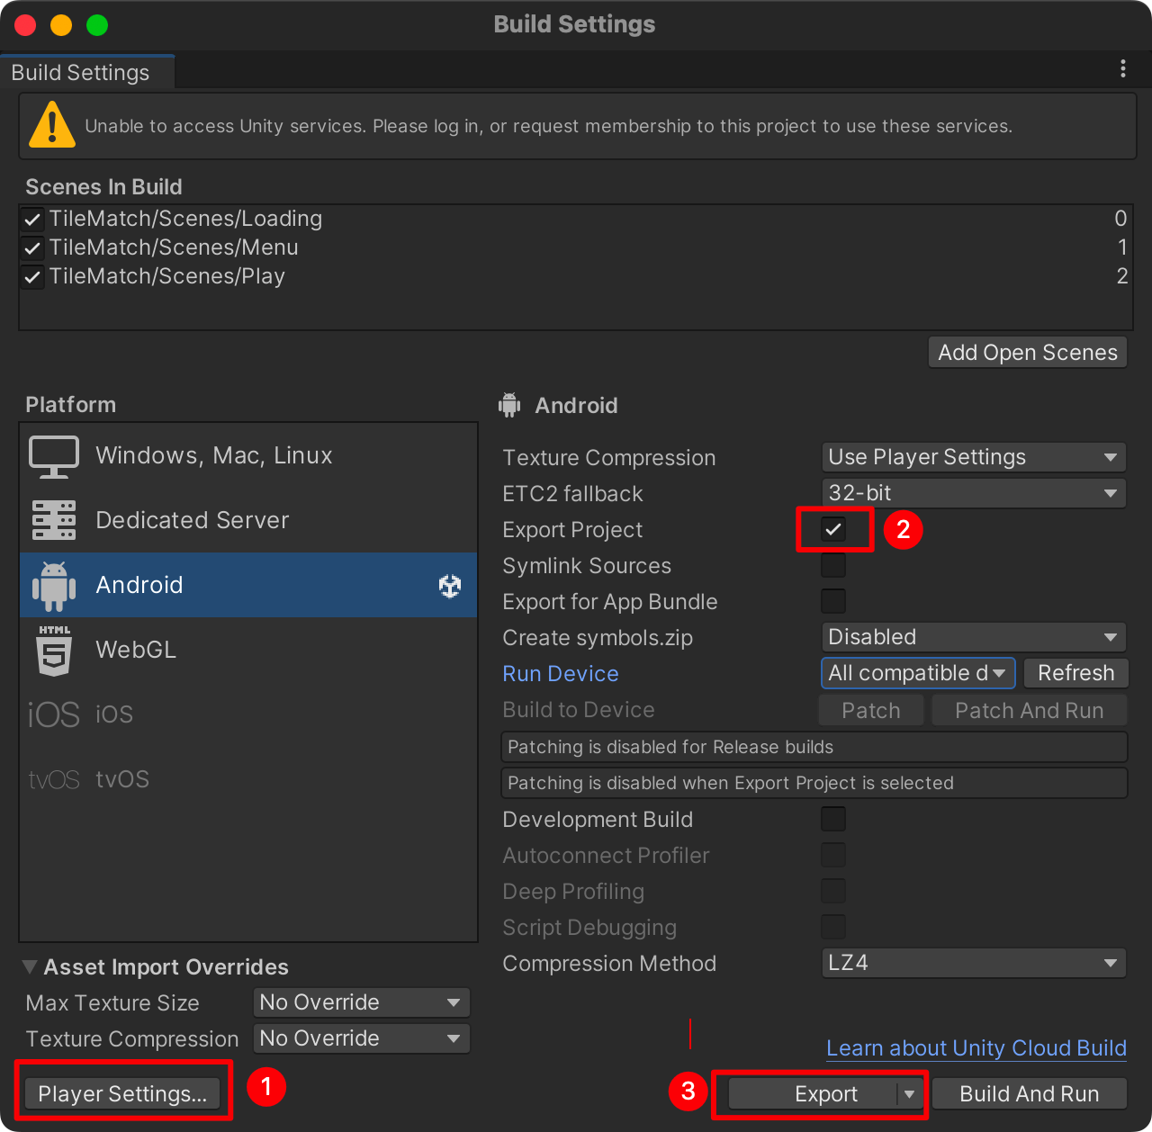Click the Android icon in the settings header

coord(509,405)
